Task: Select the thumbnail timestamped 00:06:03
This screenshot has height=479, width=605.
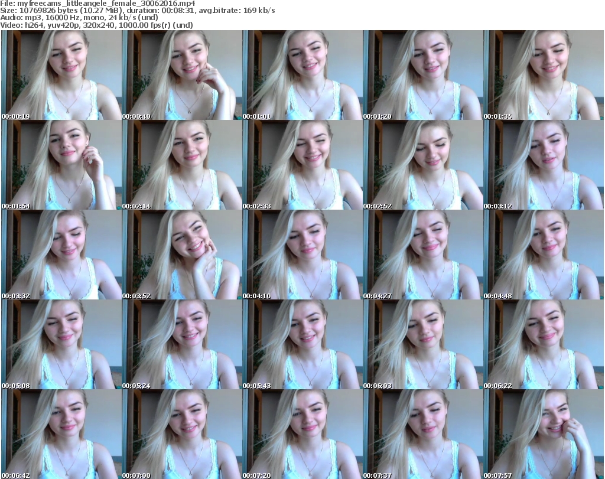Action: click(423, 345)
